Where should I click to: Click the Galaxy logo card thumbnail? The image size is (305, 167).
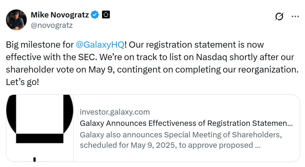tap(40, 128)
